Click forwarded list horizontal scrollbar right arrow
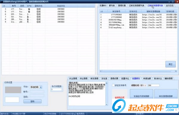The height and width of the screenshot is (115, 179). click(176, 71)
